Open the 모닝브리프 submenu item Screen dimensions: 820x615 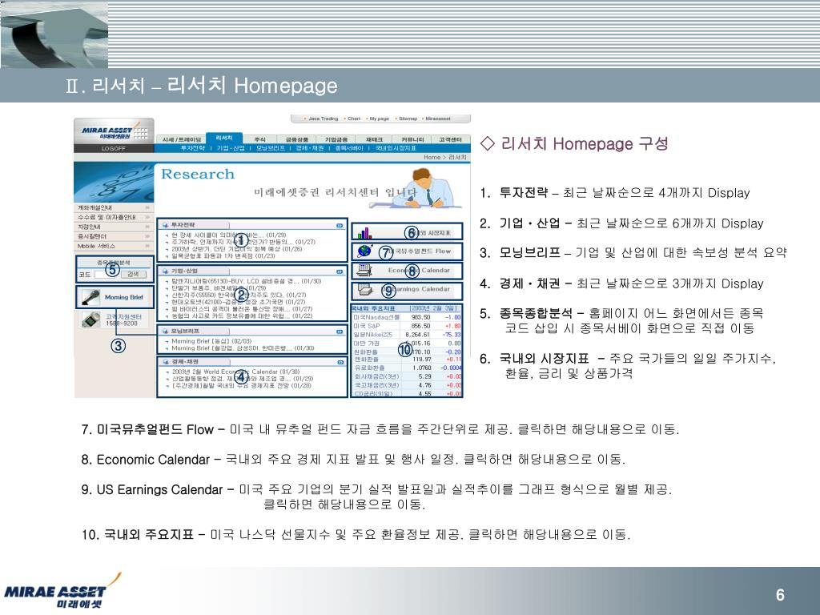pyautogui.click(x=271, y=148)
